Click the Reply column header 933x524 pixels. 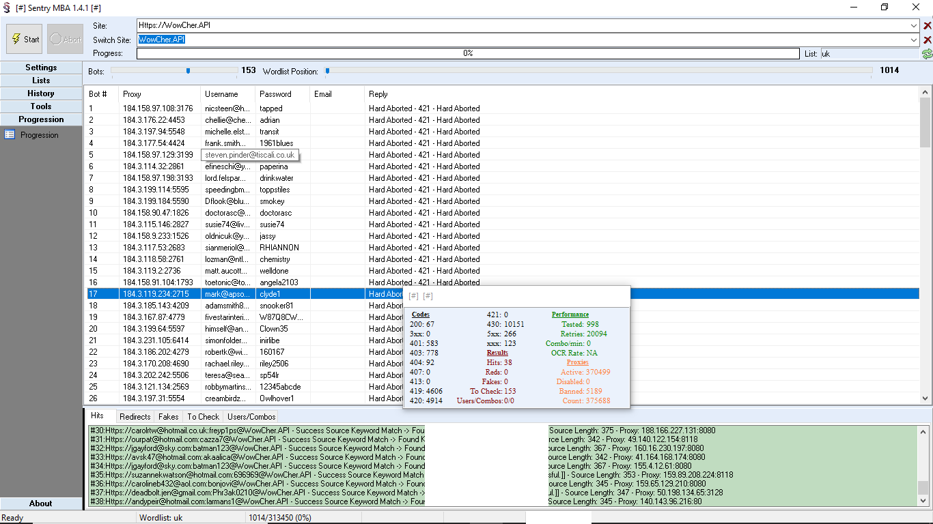pos(642,94)
